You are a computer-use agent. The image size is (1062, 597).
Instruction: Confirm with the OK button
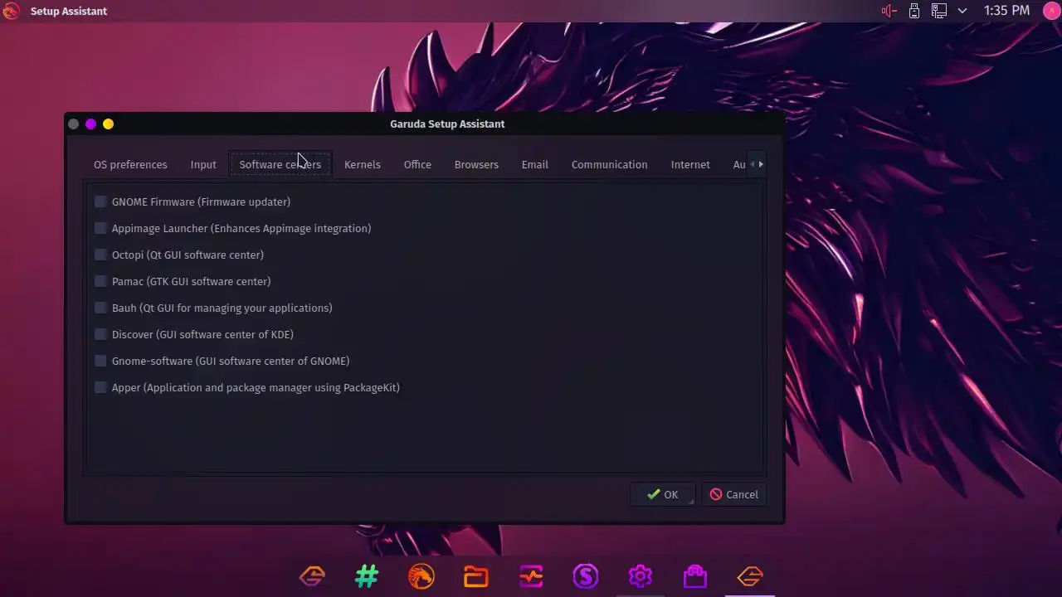click(662, 494)
